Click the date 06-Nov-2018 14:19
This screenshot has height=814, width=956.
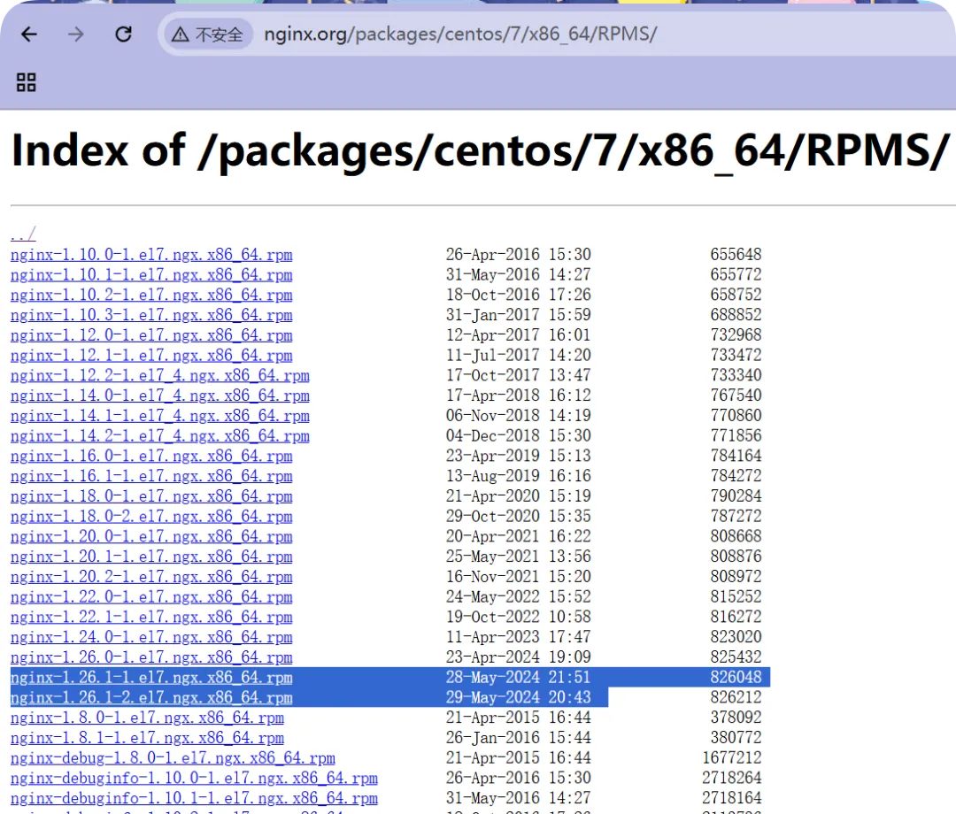pyautogui.click(x=518, y=415)
